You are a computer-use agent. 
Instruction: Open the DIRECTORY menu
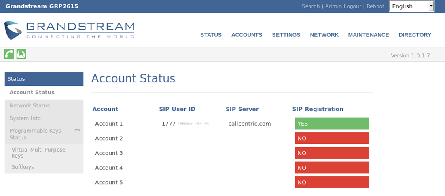click(x=415, y=35)
